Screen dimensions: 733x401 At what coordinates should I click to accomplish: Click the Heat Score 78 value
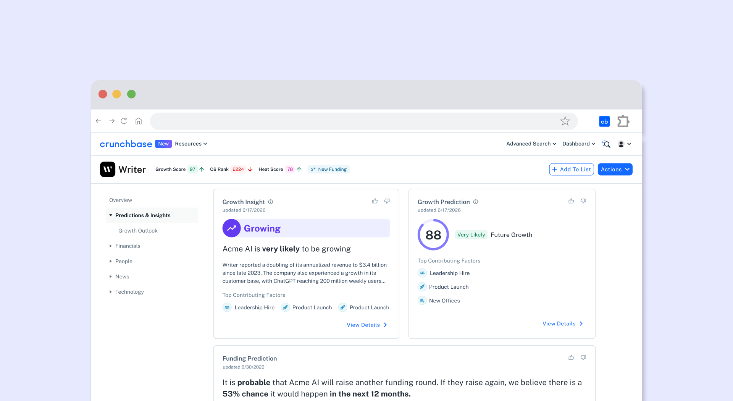pos(290,169)
